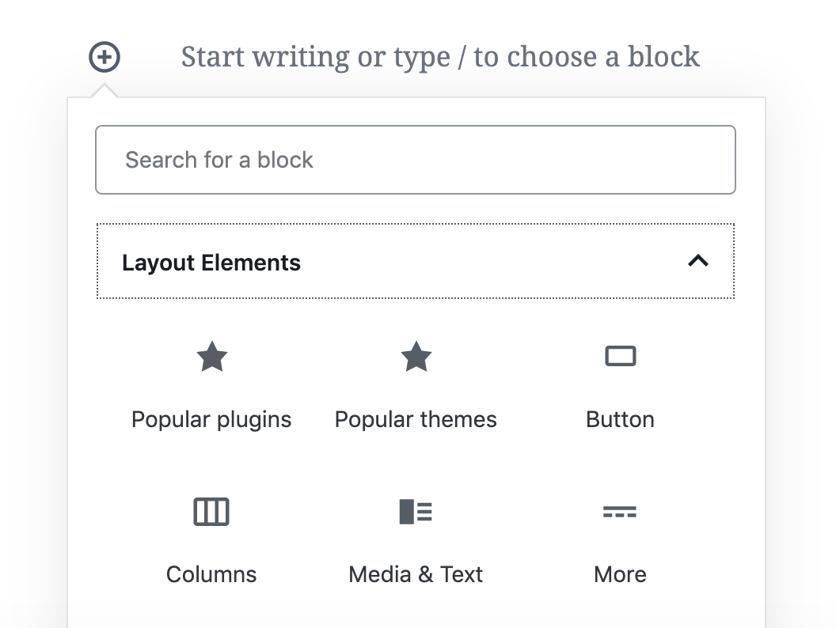Screen dimensions: 836x628
Task: Click the Start writing placeholder paragraph
Action: tap(440, 57)
